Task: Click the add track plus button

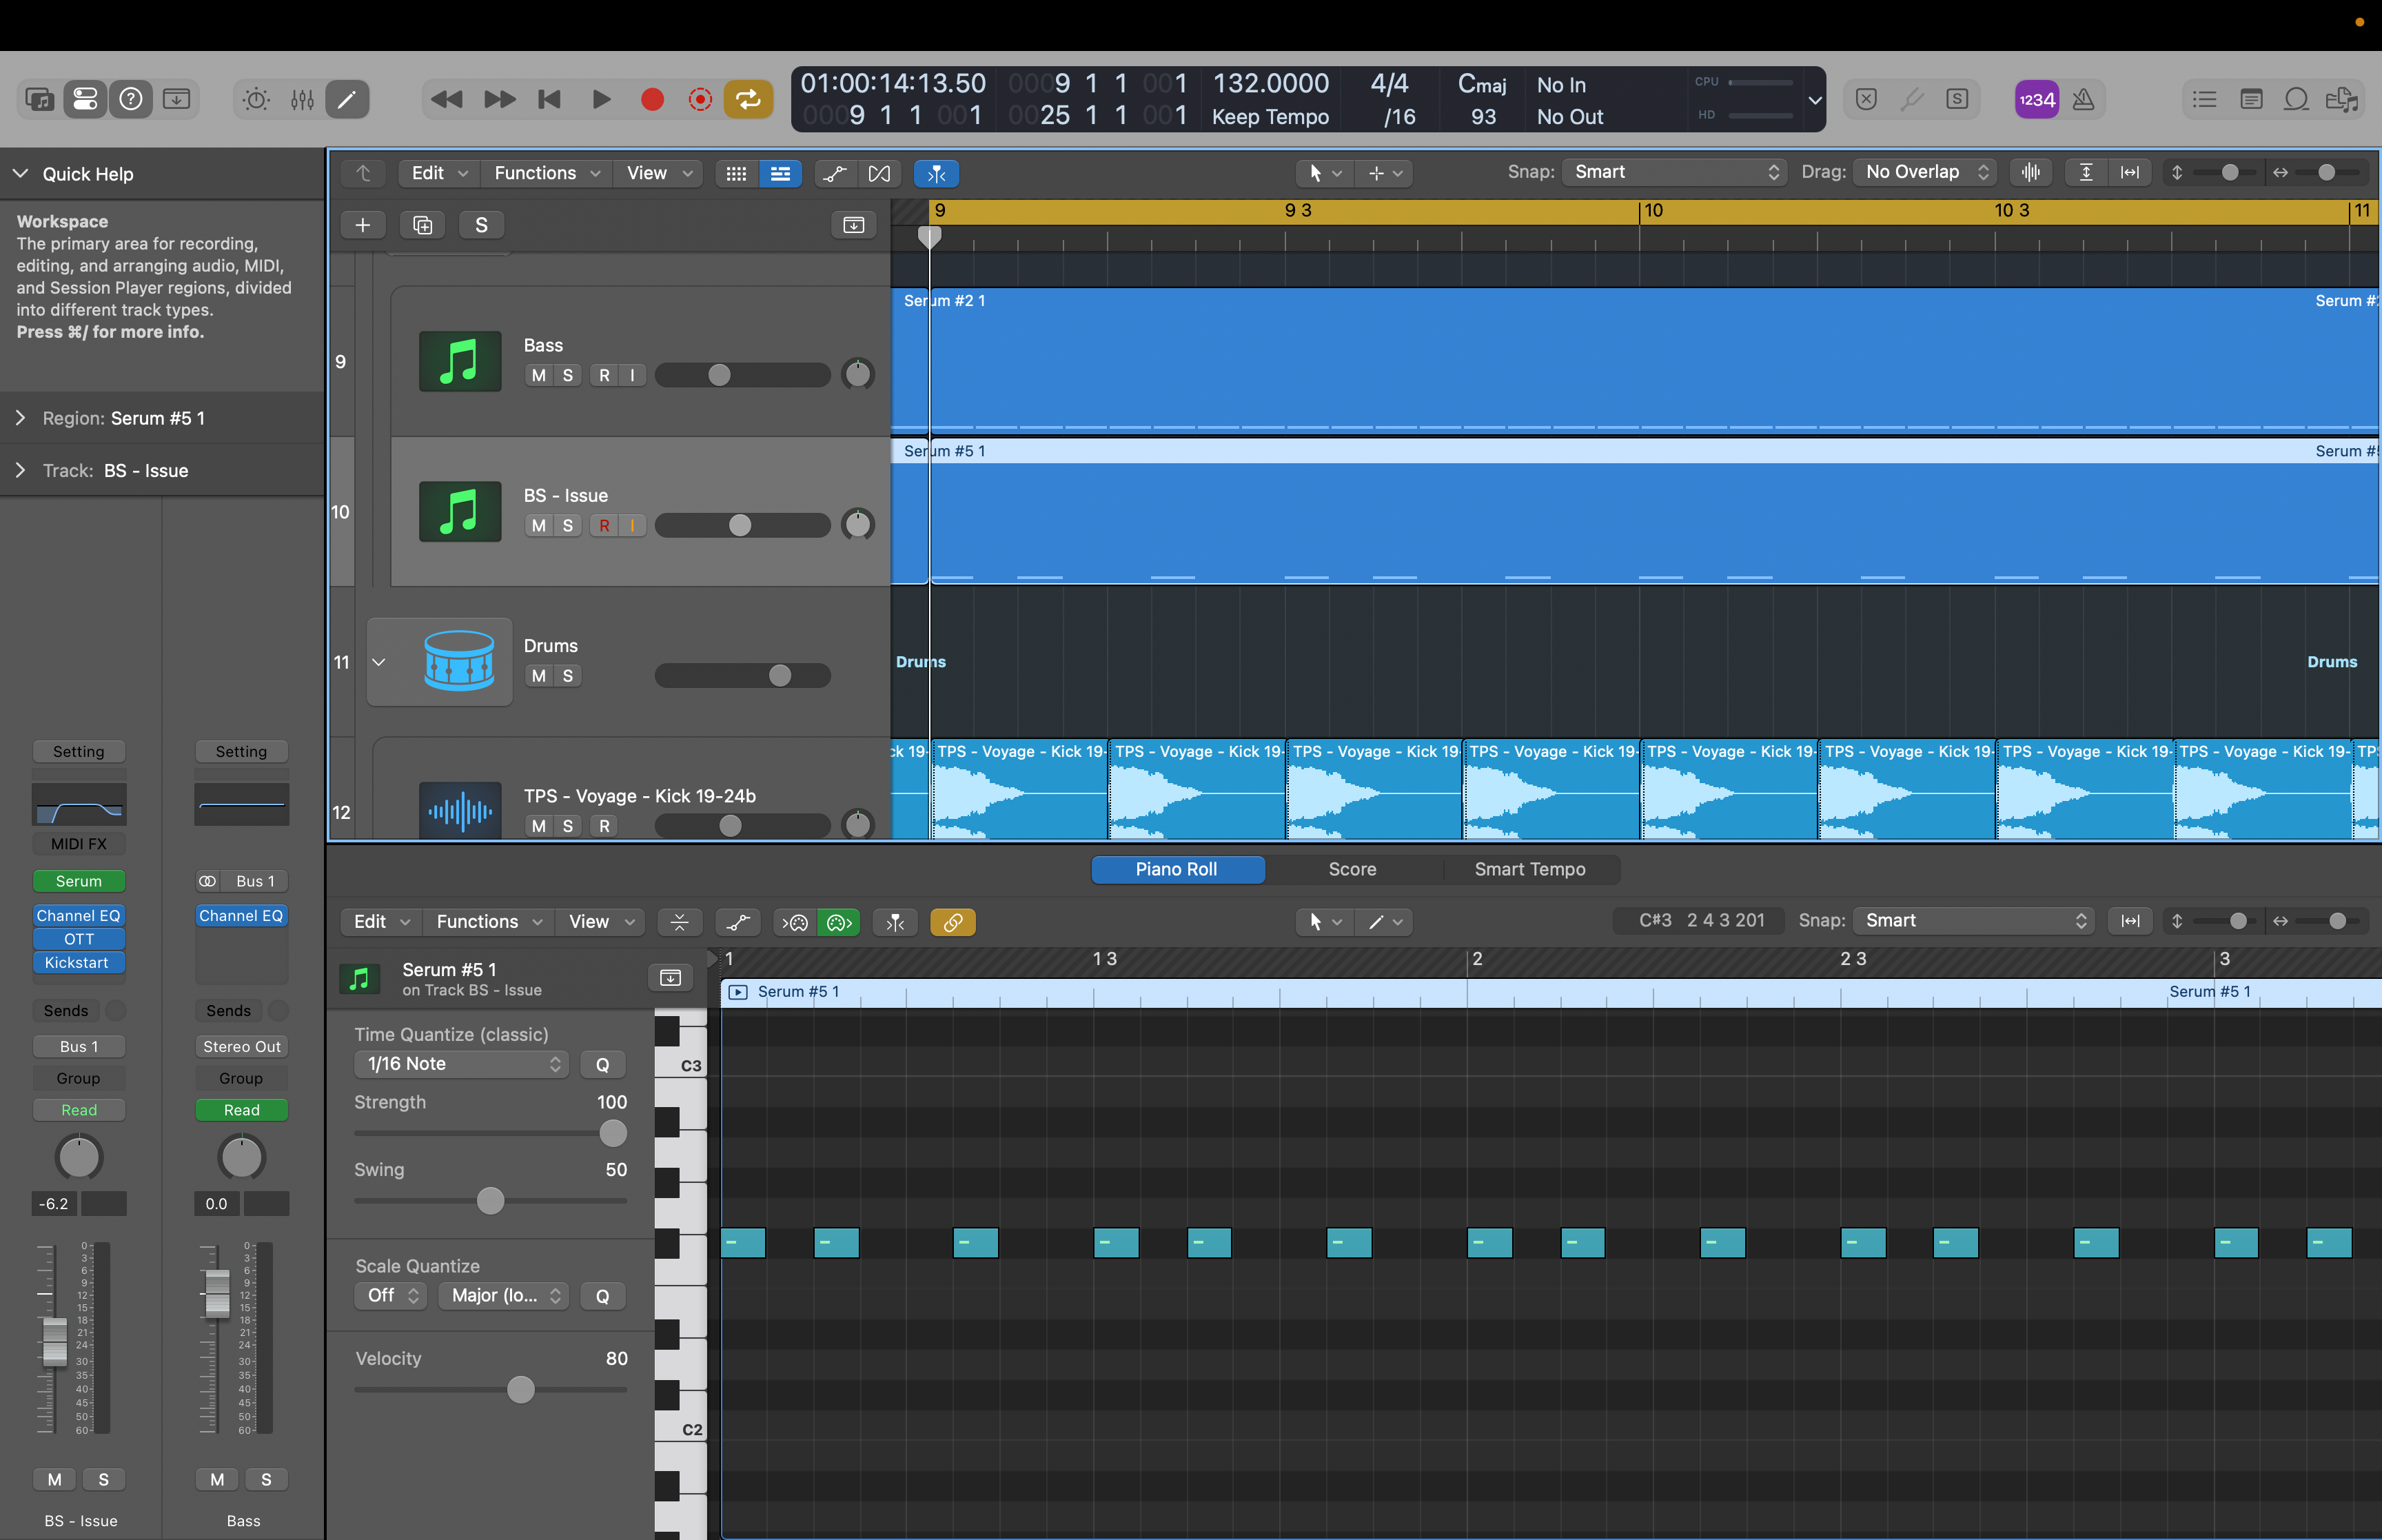Action: click(363, 225)
